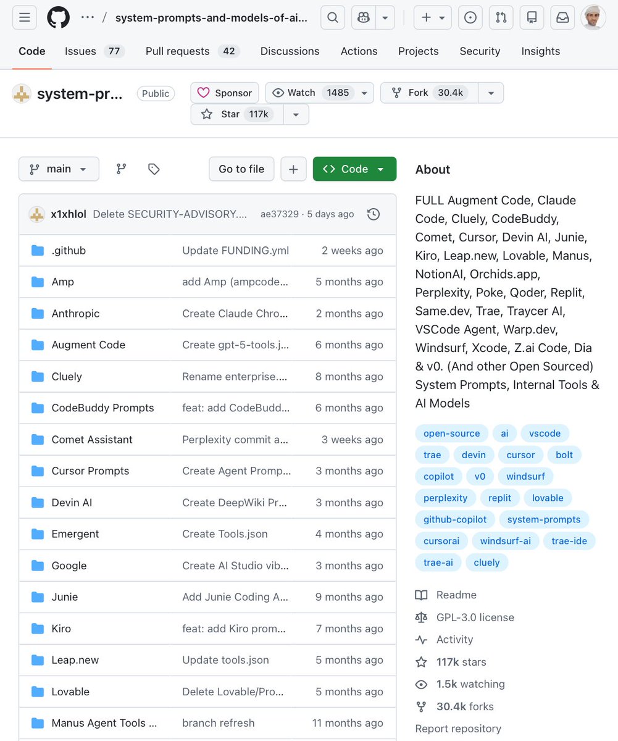Click Report repository link
Image resolution: width=618 pixels, height=741 pixels.
point(458,728)
